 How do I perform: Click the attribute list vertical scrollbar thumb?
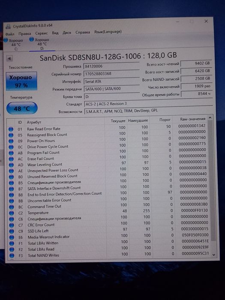pos(212,181)
